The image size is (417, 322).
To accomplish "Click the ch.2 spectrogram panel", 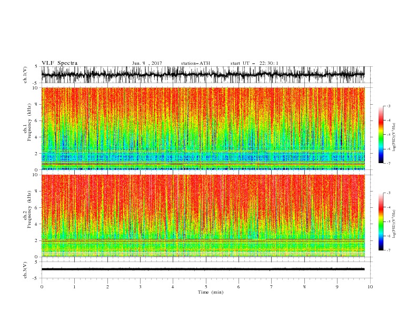I will tap(203, 216).
